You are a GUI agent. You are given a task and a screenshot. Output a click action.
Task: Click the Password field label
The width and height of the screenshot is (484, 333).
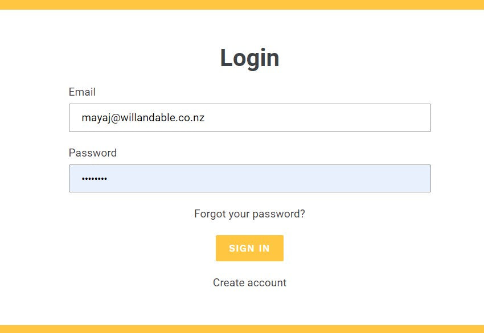[92, 153]
